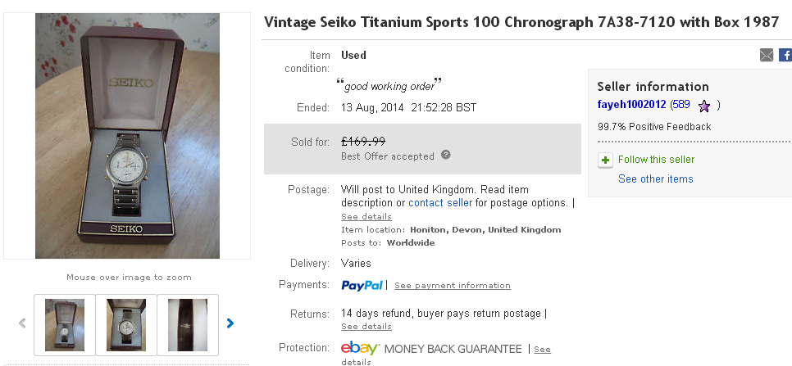Viewport: 792px width, 366px height.
Task: Select the second watch thumbnail
Action: [x=126, y=325]
